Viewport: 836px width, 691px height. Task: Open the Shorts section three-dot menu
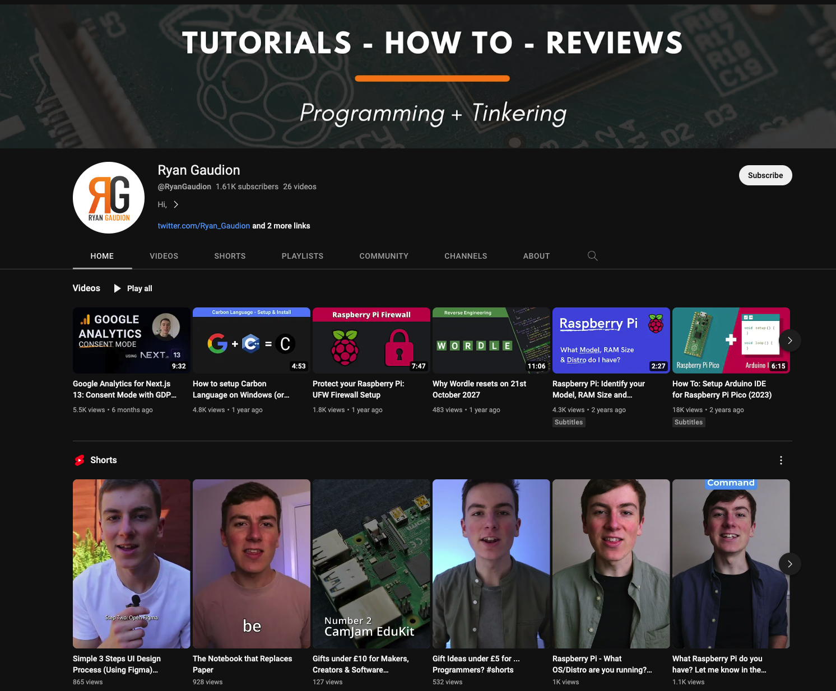tap(781, 460)
